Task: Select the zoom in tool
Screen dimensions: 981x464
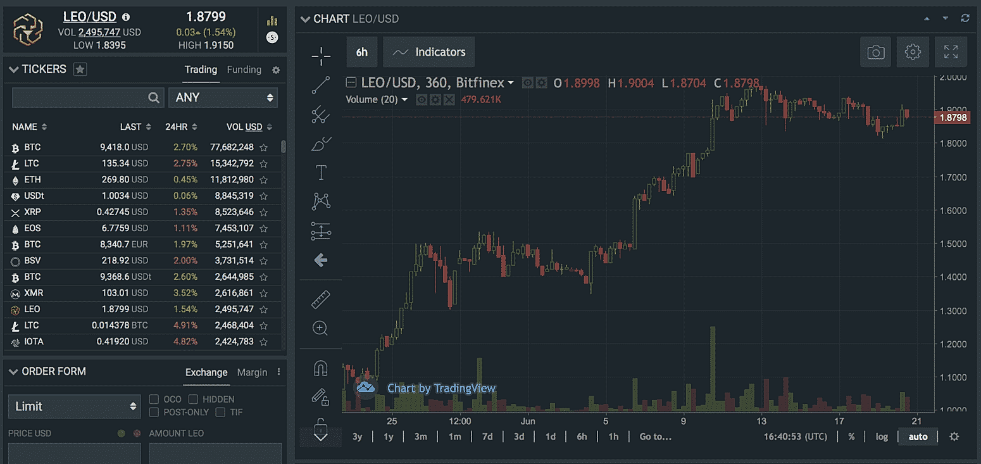Action: pos(320,328)
